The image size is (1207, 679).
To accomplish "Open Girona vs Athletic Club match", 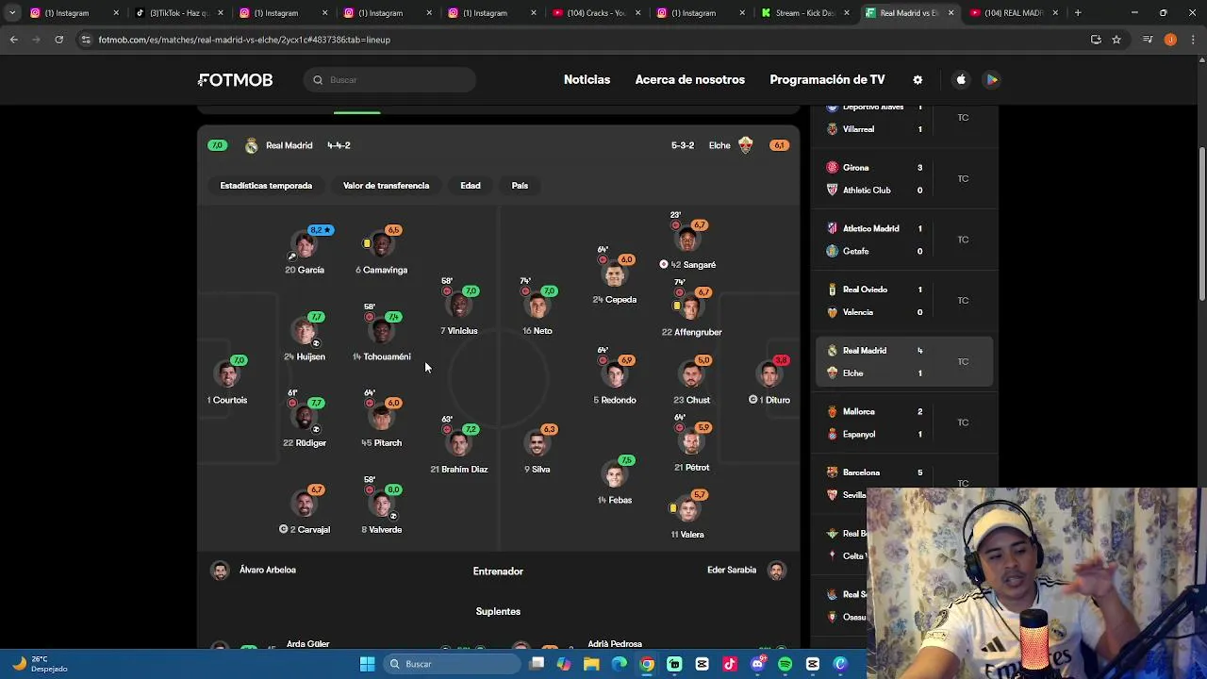I will (904, 179).
